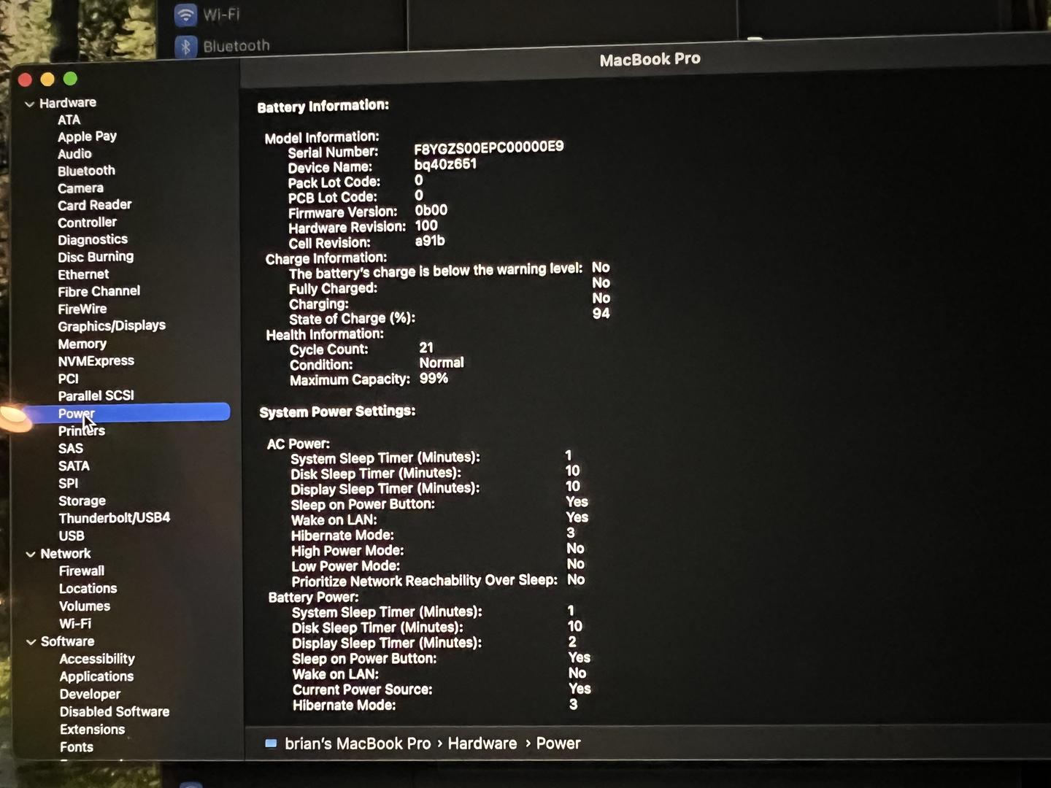Click the Cycle Count value 21
Viewport: 1051px width, 788px height.
coord(426,348)
